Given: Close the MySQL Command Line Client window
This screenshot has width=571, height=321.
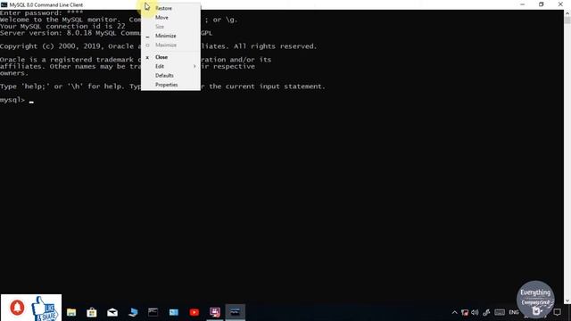Looking at the screenshot, I should (x=560, y=4).
